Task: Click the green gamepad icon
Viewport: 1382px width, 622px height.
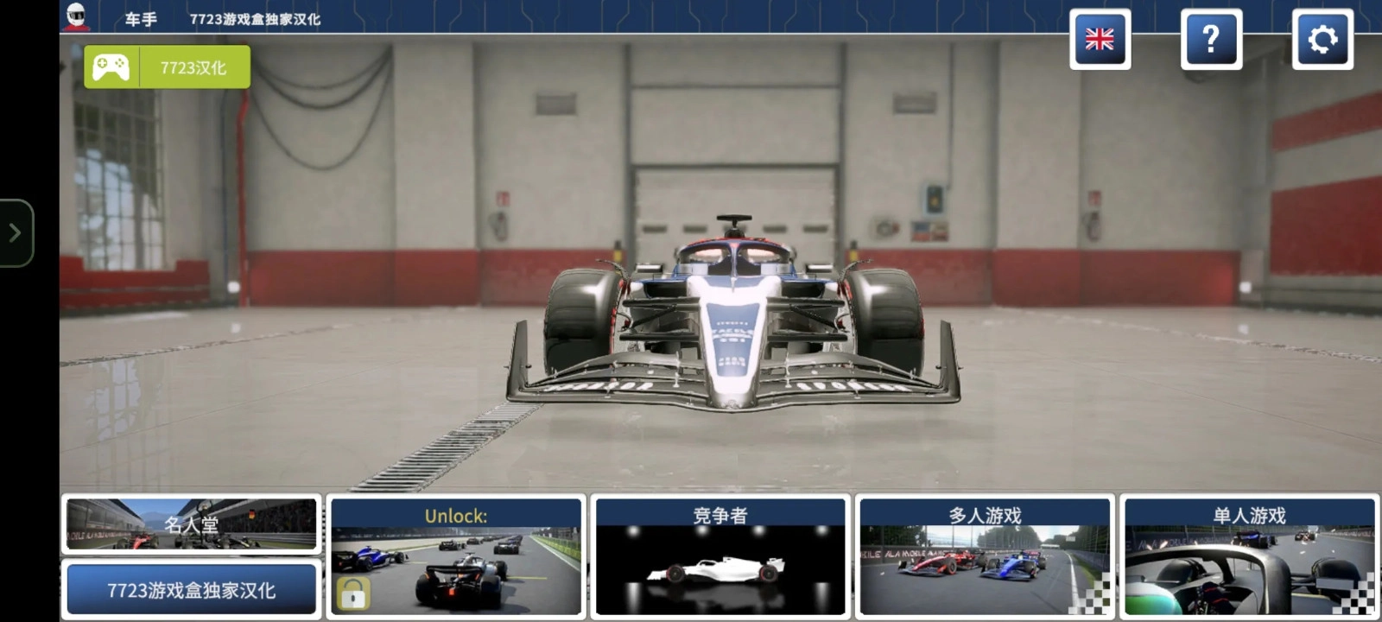Action: [x=111, y=67]
